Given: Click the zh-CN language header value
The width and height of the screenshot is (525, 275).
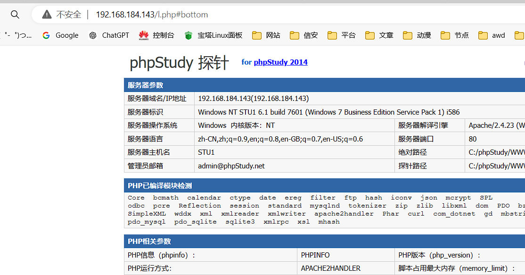Looking at the screenshot, I should tap(280, 139).
